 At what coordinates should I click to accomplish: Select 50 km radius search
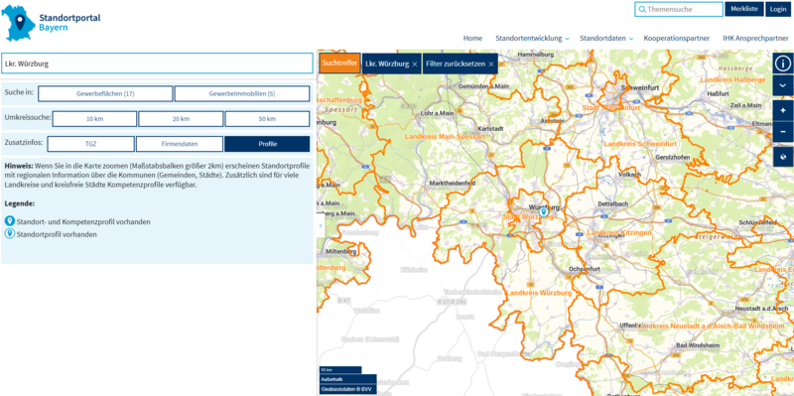[x=267, y=119]
